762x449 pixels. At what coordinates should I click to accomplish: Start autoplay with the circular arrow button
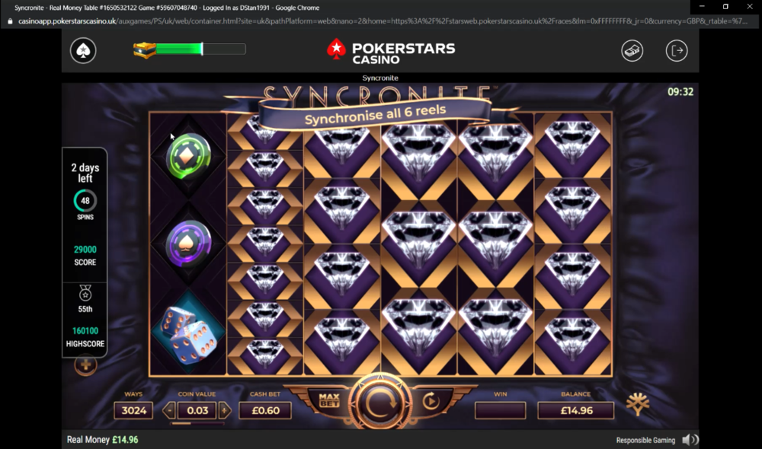click(431, 401)
